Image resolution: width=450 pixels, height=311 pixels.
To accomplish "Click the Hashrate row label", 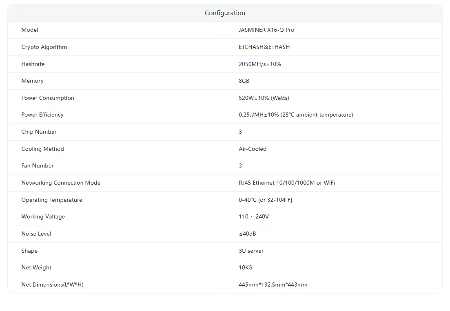I will pos(33,64).
